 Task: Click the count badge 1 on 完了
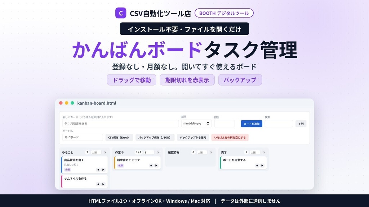click(x=246, y=152)
